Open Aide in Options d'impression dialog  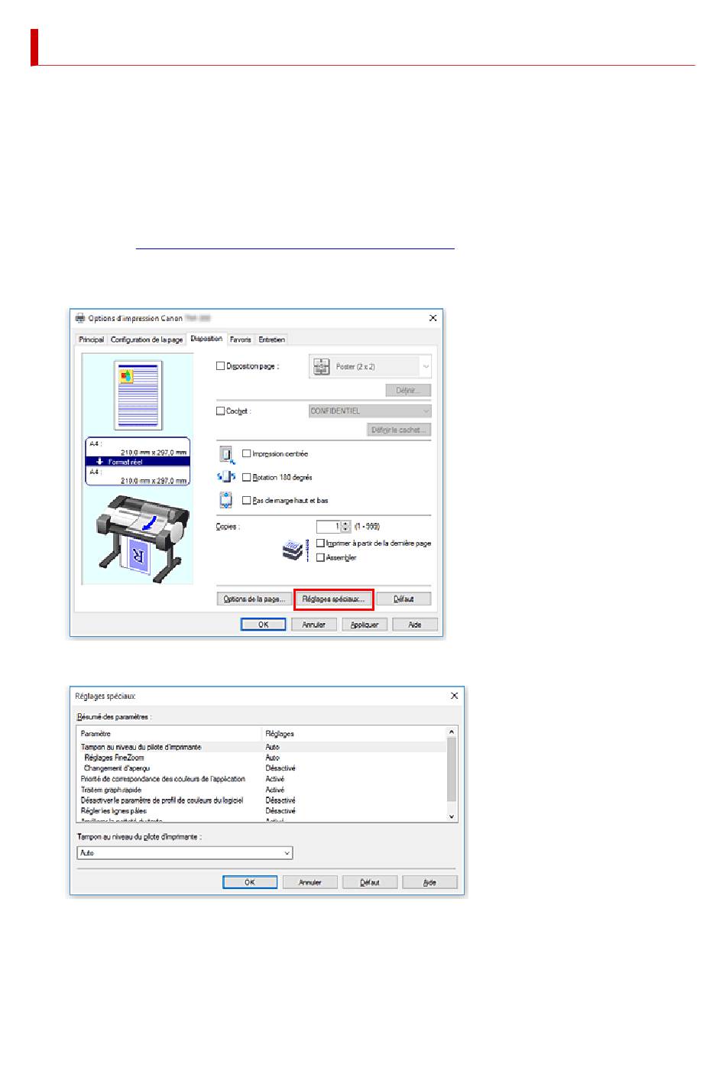click(415, 625)
